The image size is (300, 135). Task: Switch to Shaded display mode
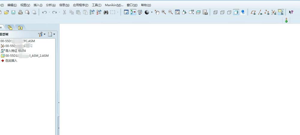click(236, 12)
